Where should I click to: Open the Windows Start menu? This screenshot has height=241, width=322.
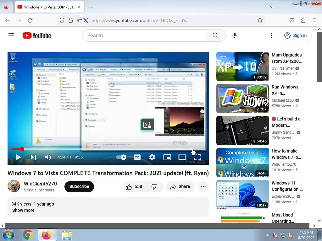tap(8, 235)
